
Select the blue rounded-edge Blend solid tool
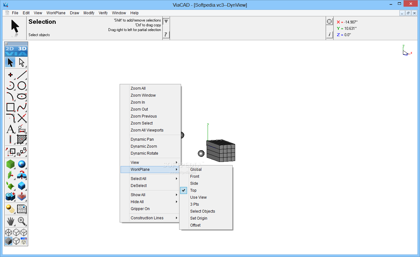click(x=22, y=186)
